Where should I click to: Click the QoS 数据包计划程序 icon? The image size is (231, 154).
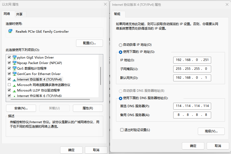[x=14, y=68]
